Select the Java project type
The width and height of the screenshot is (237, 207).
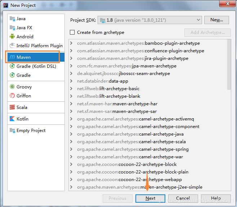click(36, 19)
